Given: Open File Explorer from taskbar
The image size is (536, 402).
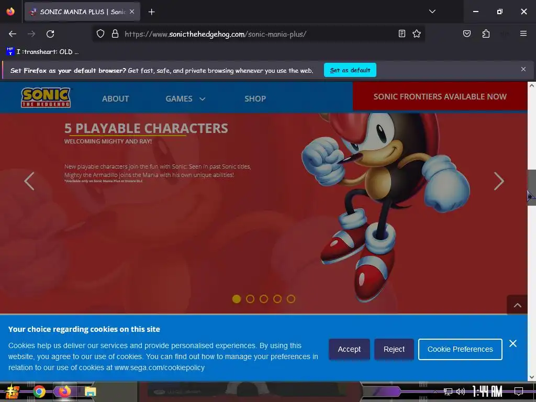Looking at the screenshot, I should tap(90, 392).
